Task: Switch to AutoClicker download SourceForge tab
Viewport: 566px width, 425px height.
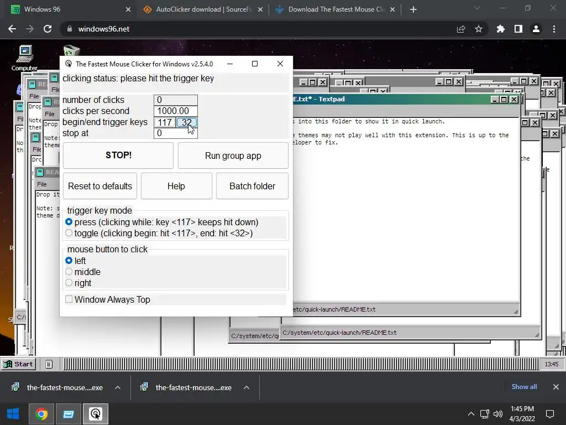Action: [202, 9]
